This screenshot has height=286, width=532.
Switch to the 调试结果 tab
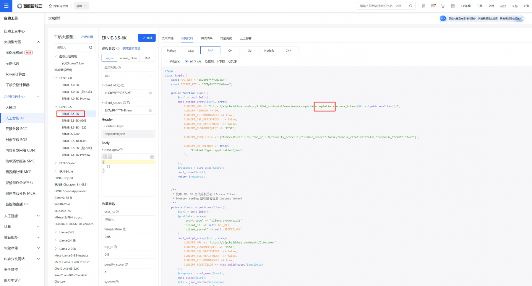coord(207,38)
